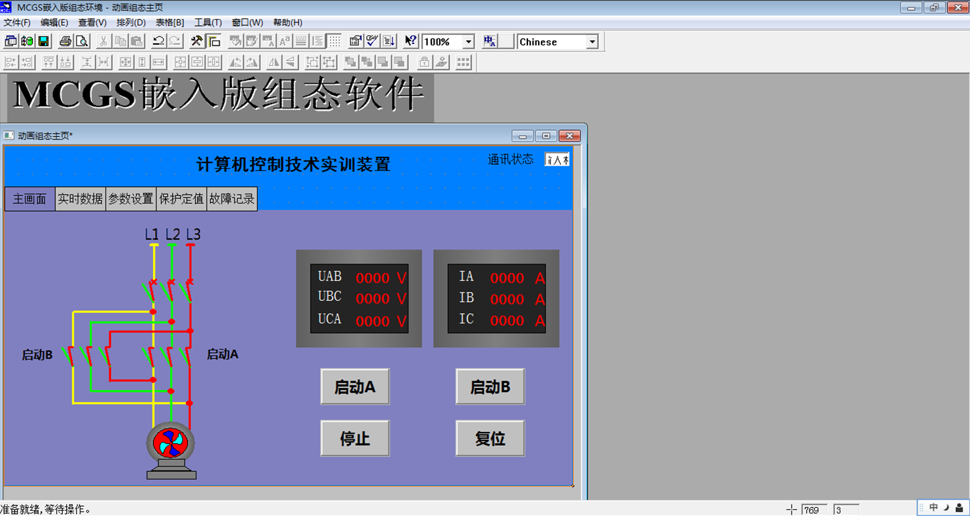Open the 查看(V) menu
This screenshot has height=516, width=970.
pos(92,23)
